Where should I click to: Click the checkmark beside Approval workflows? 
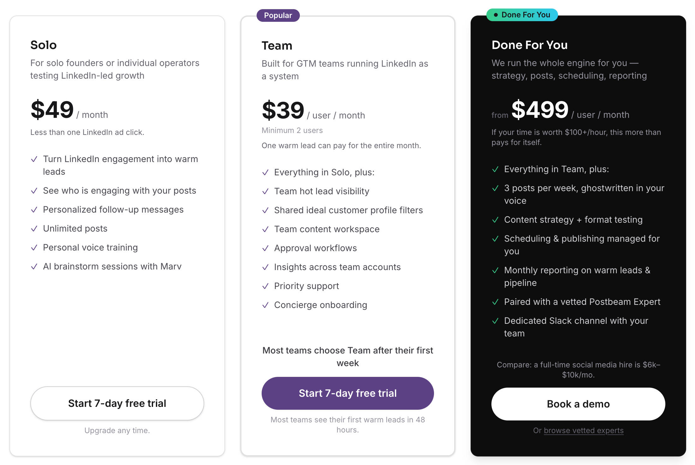(265, 248)
